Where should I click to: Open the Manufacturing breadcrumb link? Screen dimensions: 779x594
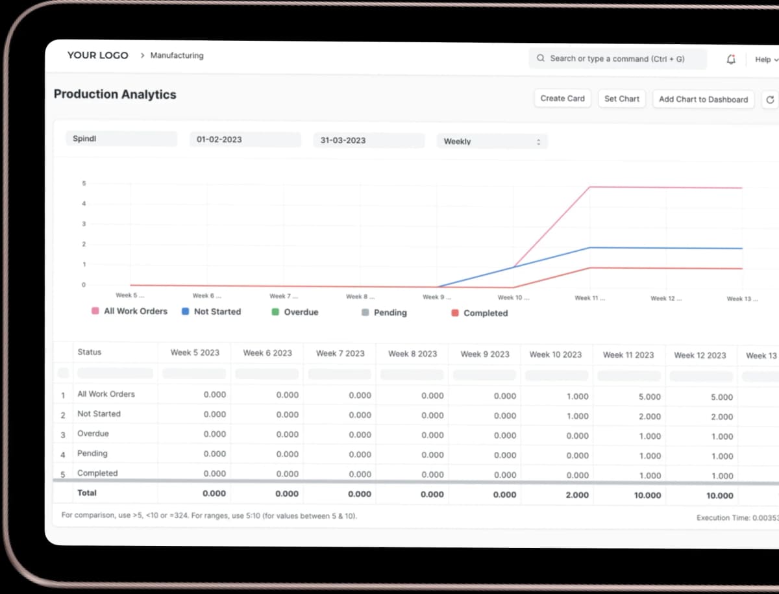(177, 56)
